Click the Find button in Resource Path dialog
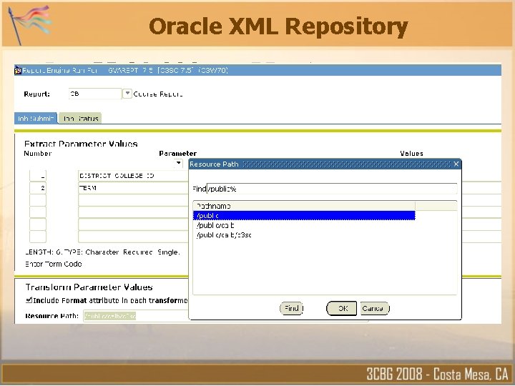The height and width of the screenshot is (386, 515). click(x=291, y=309)
